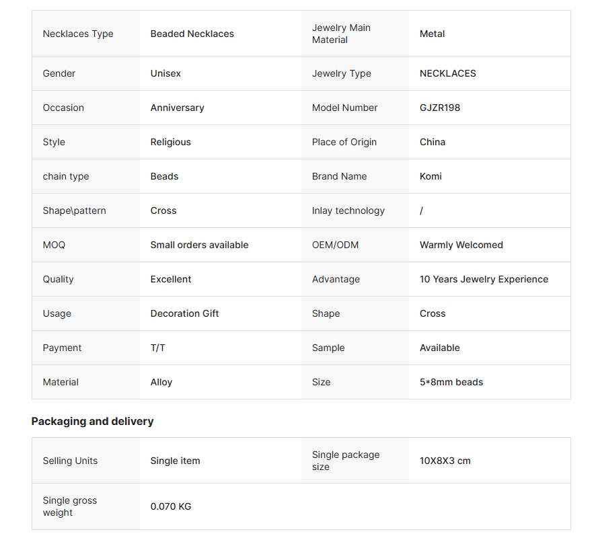Click the Brand Name value Komi

click(x=431, y=176)
